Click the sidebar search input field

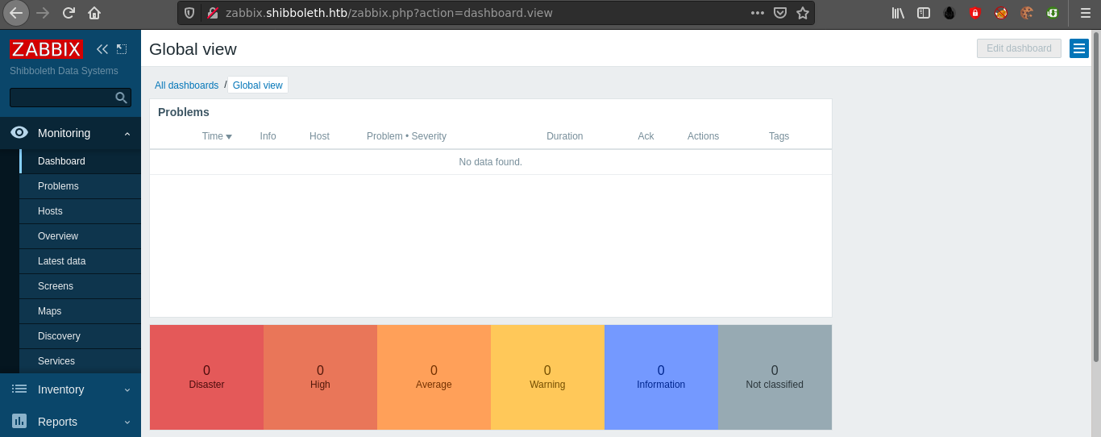click(x=61, y=98)
